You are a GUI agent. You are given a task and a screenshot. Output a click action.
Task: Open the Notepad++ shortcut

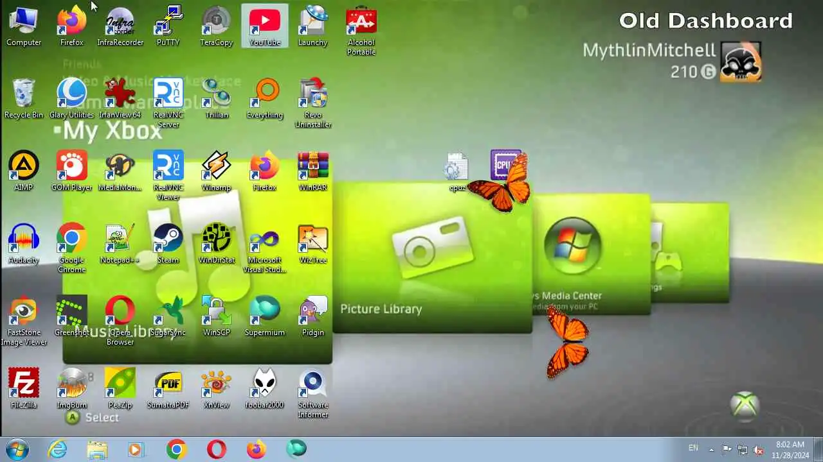pos(120,244)
